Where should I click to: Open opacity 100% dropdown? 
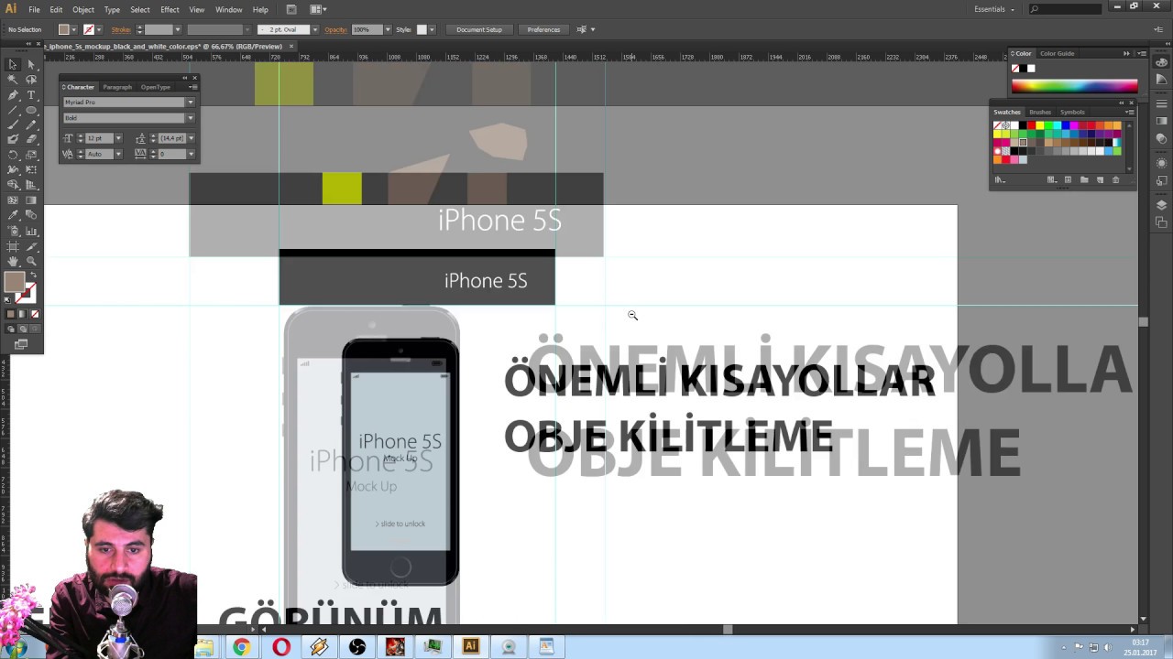click(x=388, y=29)
